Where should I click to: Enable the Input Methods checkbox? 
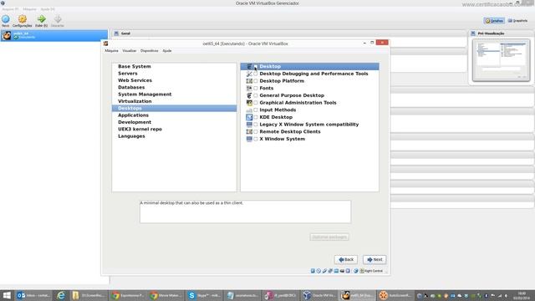coord(256,110)
